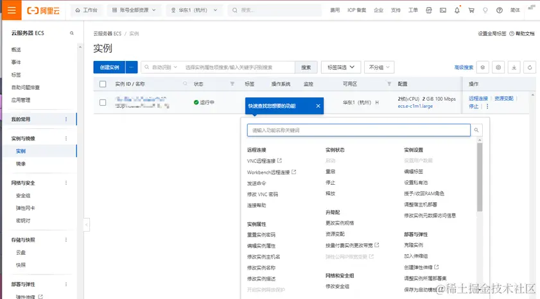Open 事件 in the sidebar

click(16, 62)
